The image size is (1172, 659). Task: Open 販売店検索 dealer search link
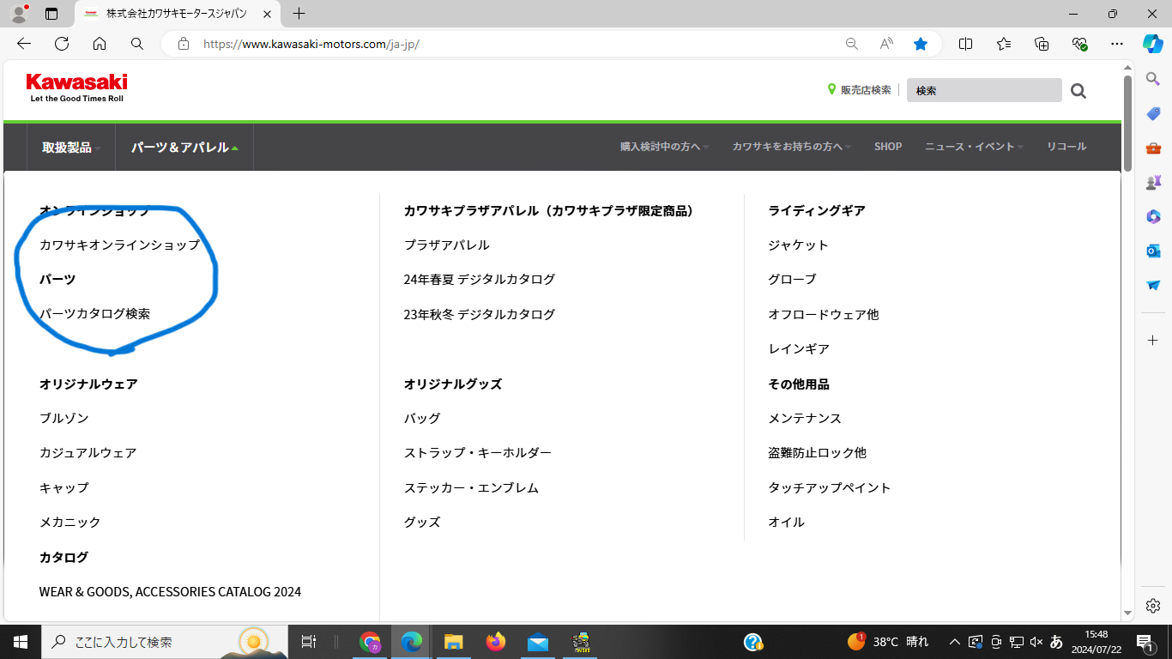point(859,90)
